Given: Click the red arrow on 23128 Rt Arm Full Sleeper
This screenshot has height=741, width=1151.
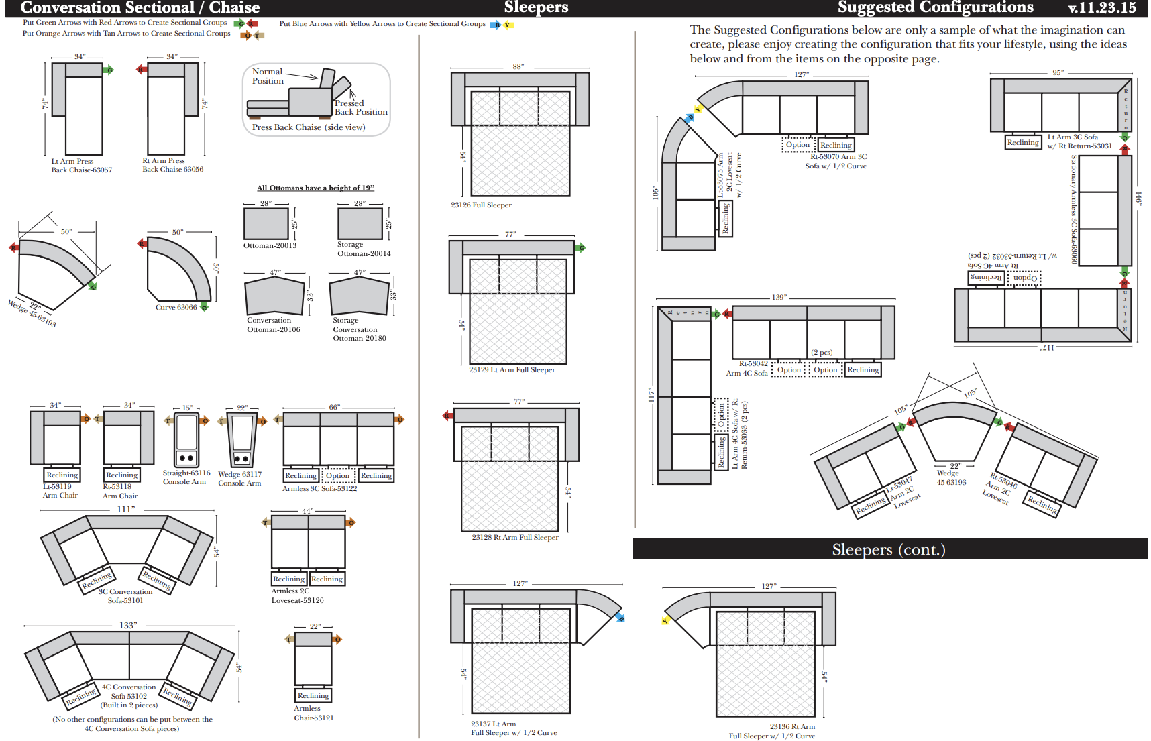Looking at the screenshot, I should 447,416.
